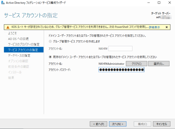Dismiss the KDS root key warning banner
Screen dimensions: 175x129
167,27
